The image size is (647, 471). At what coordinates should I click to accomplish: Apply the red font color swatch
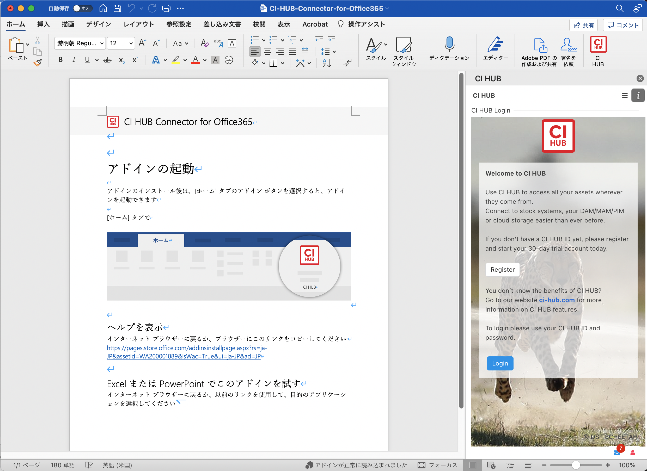point(196,60)
